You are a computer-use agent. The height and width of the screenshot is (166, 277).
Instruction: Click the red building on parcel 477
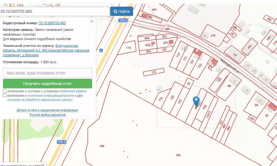(171, 42)
